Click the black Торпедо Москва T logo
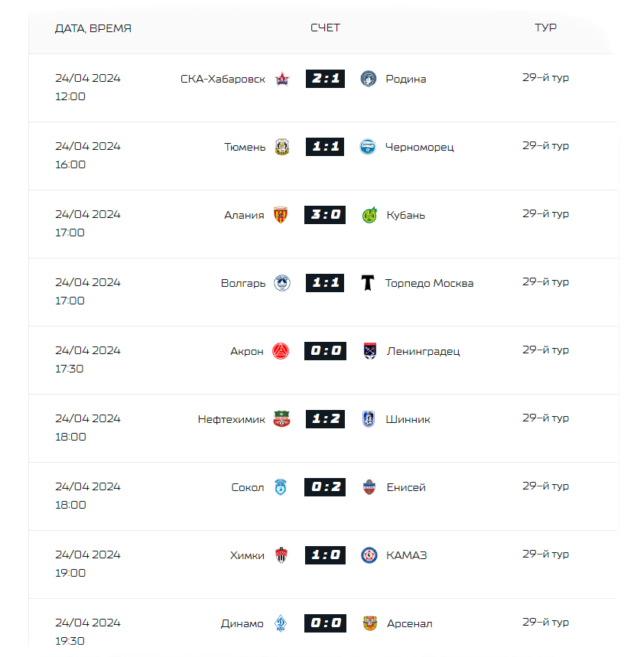The image size is (627, 657). click(x=368, y=283)
